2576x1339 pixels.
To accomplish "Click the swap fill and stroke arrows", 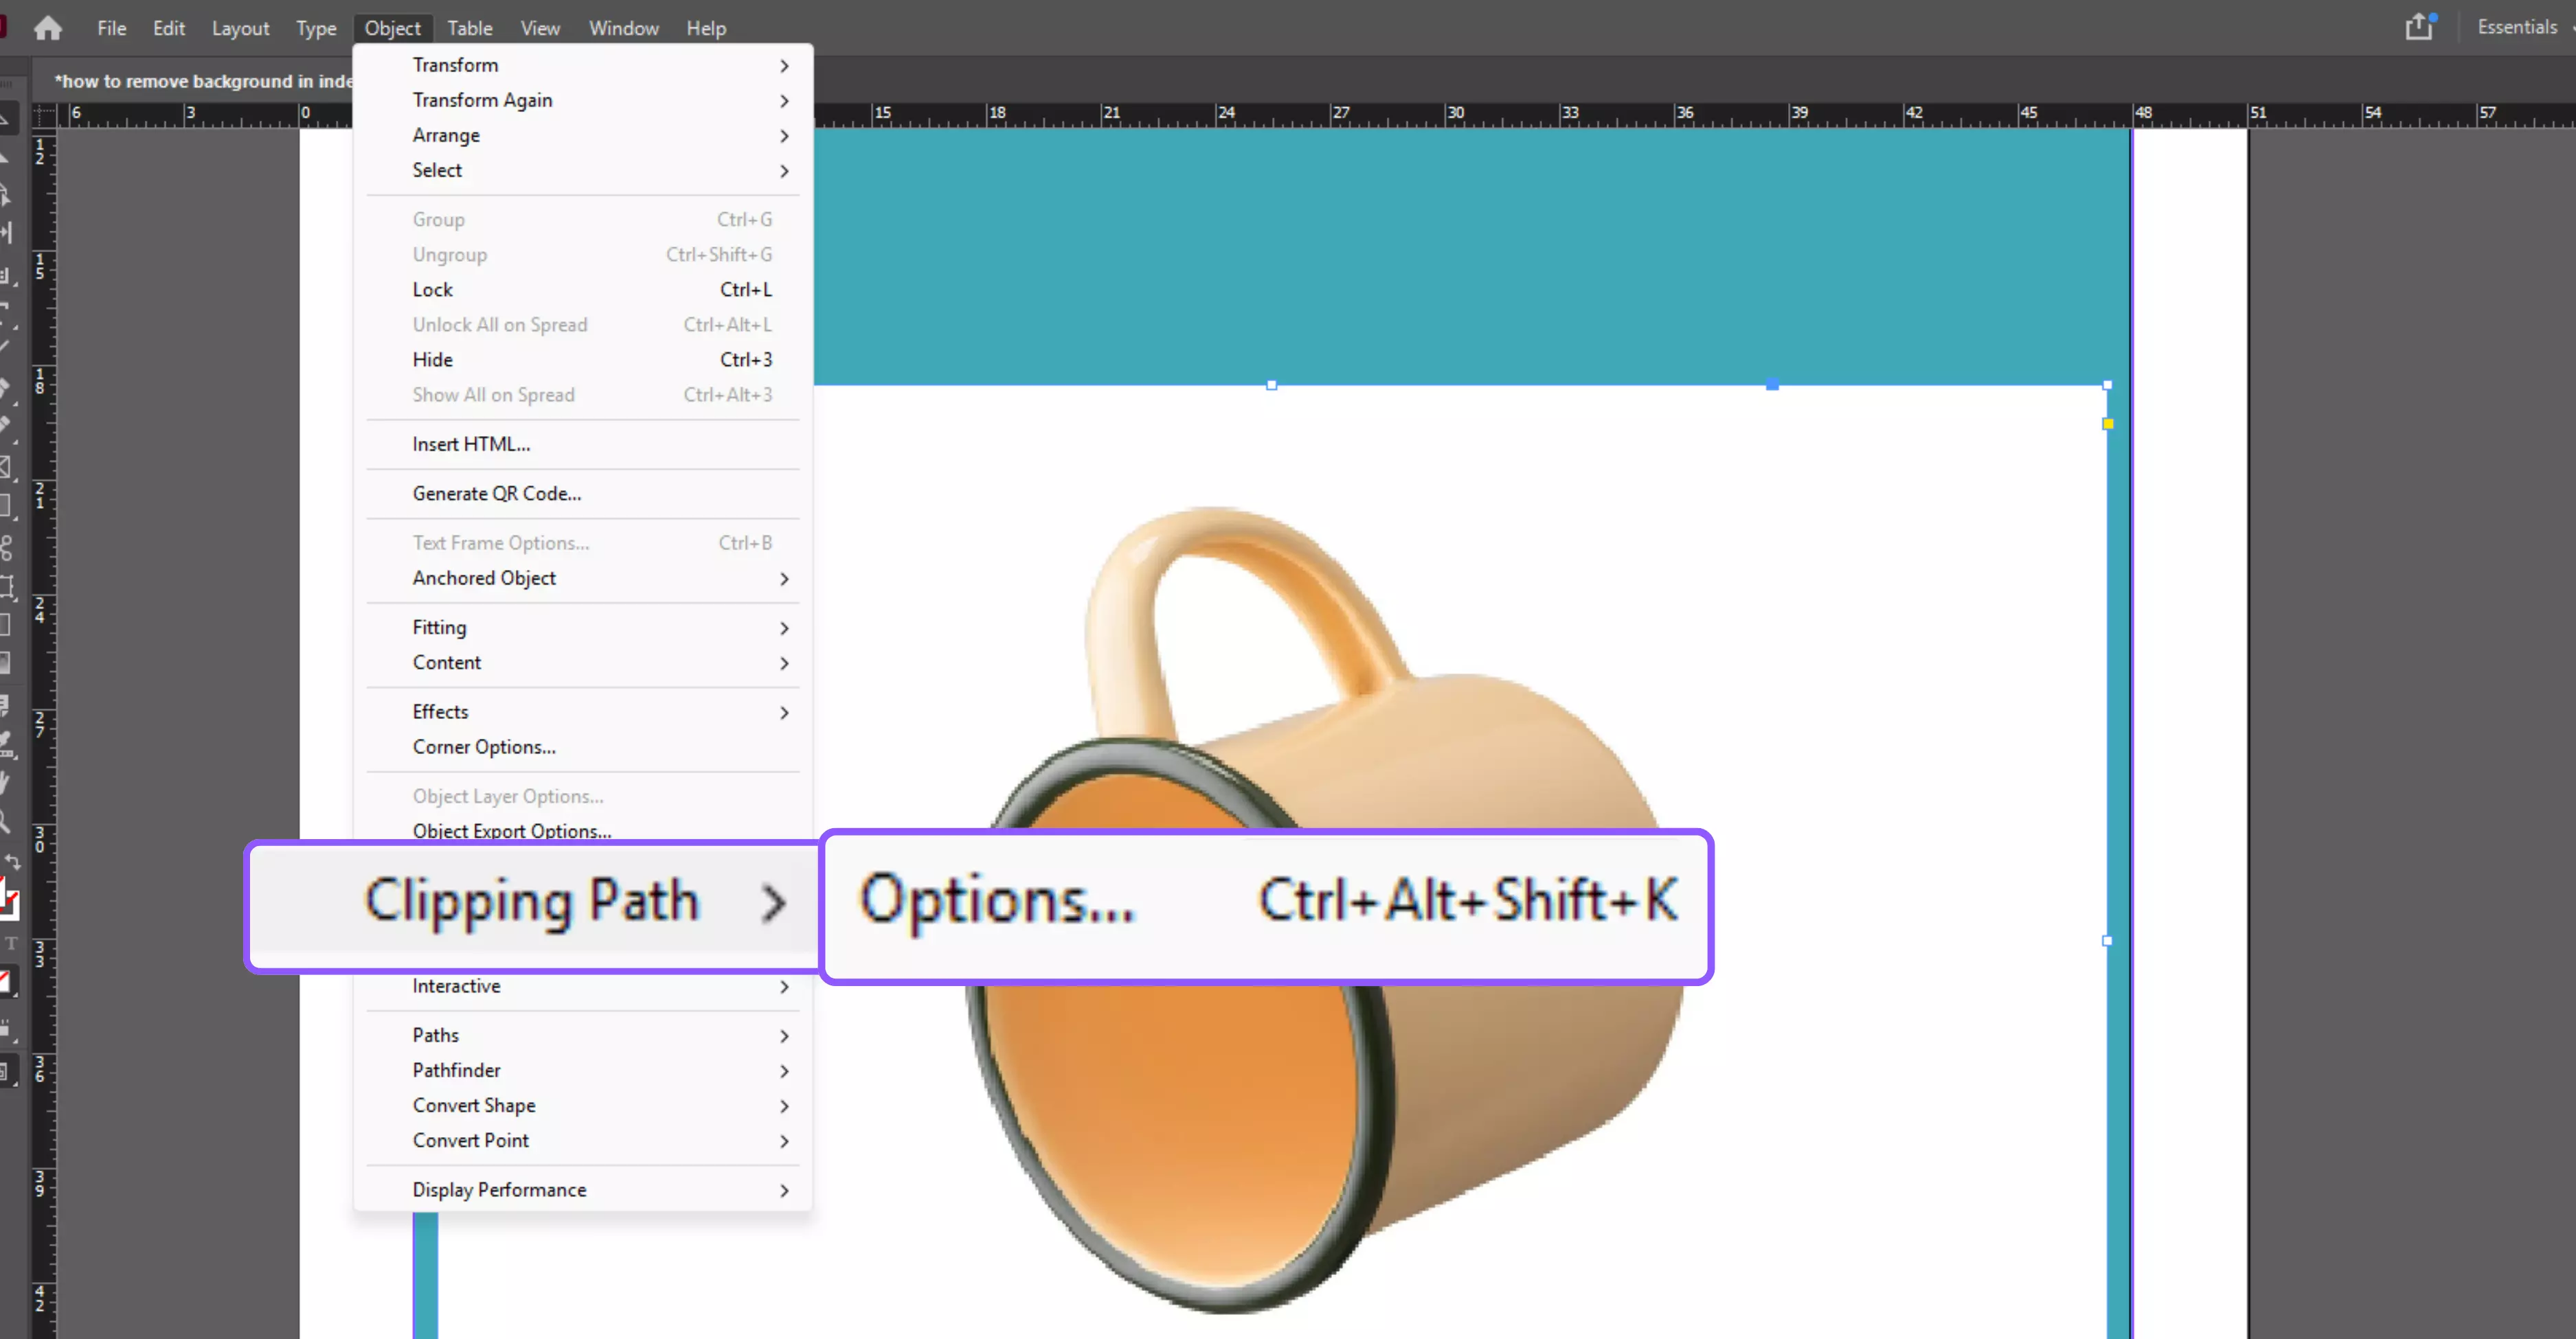I will click(x=13, y=861).
